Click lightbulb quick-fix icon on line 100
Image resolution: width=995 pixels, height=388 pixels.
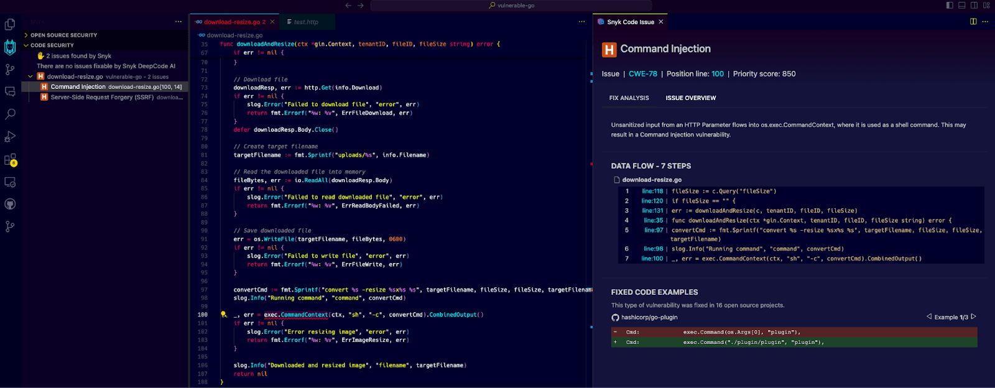224,315
